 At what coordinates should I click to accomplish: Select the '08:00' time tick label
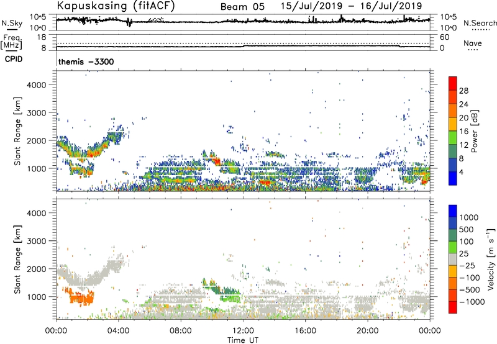[181, 331]
